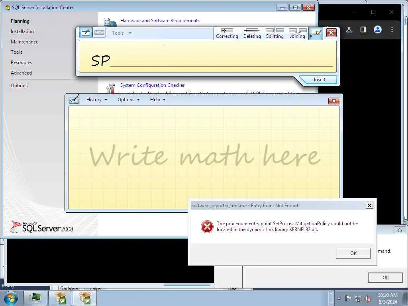Click the SQL Server Installation Center title icon
This screenshot has height=306, width=408.
[8, 8]
